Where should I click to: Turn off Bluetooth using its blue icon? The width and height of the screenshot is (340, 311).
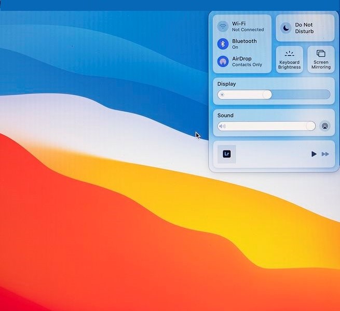223,44
